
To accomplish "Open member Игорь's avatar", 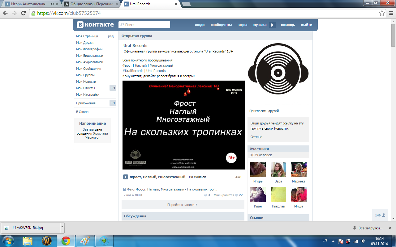I will (258, 170).
